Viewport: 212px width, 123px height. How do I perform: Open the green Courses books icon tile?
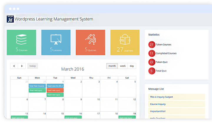pyautogui.click(x=21, y=42)
